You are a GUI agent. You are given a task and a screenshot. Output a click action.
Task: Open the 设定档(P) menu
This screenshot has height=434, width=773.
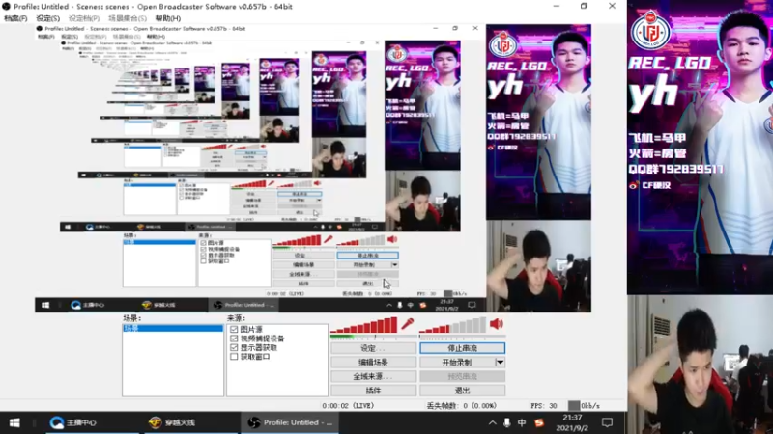point(84,18)
